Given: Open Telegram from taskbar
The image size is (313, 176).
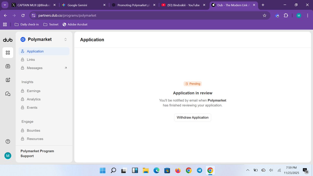Looking at the screenshot, I should pyautogui.click(x=200, y=171).
